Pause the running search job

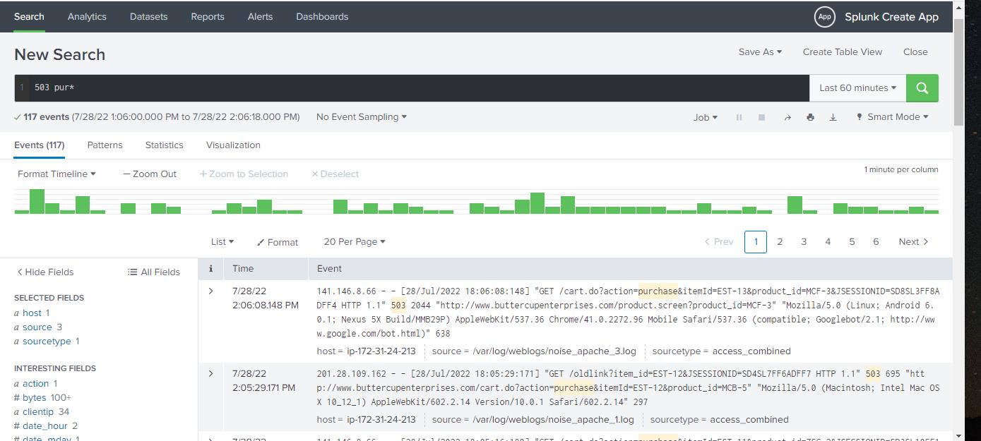(739, 117)
